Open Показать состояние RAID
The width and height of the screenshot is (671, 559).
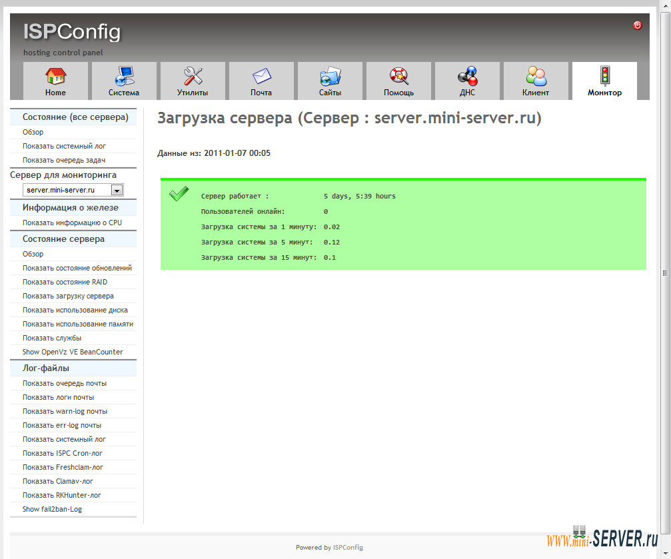pos(65,282)
